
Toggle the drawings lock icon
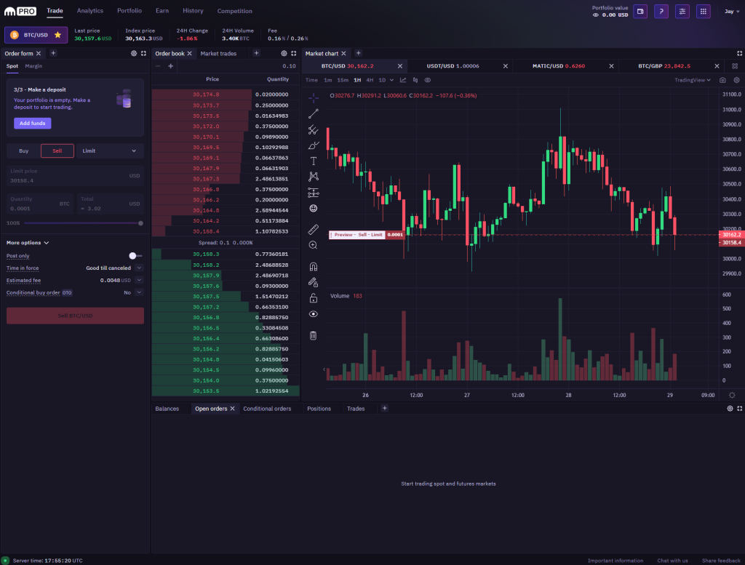pyautogui.click(x=313, y=298)
